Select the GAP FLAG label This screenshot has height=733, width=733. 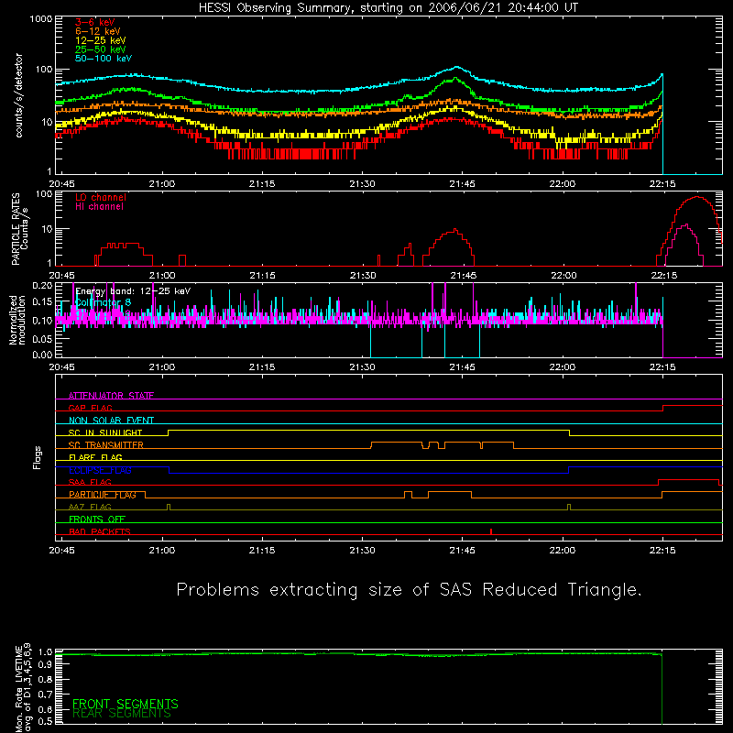[x=90, y=408]
